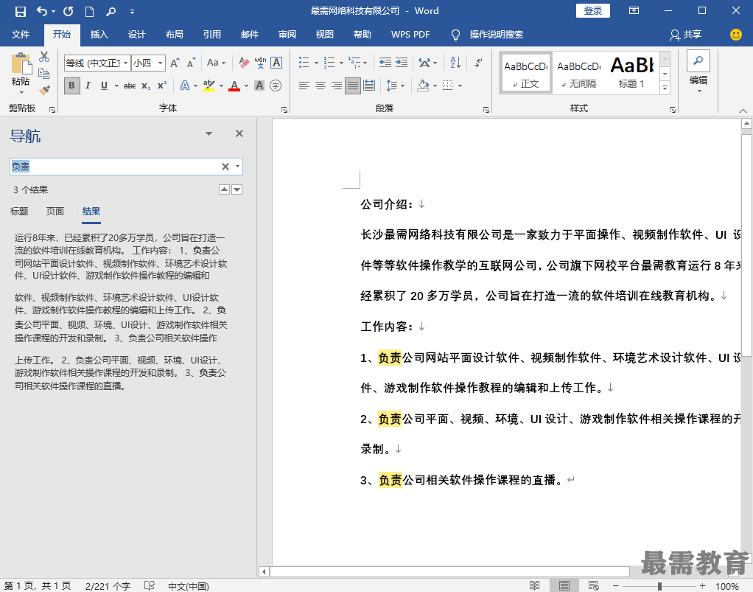The image size is (753, 592).
Task: Add phonetic guide (wén) to text
Action: point(260,63)
